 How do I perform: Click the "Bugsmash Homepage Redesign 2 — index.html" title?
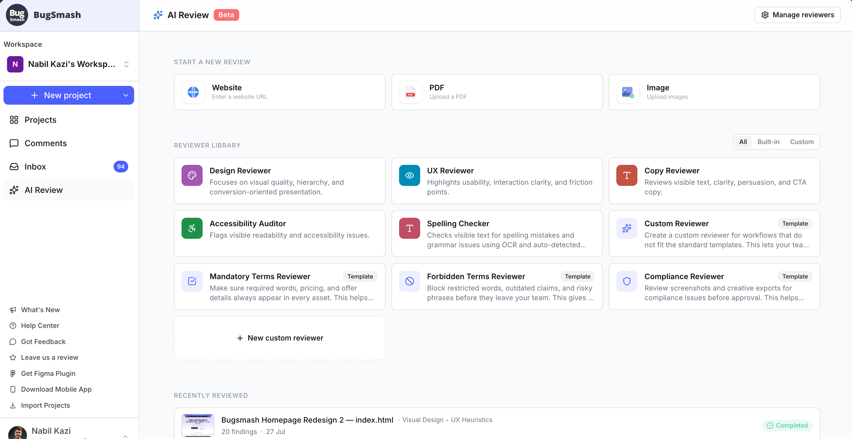point(307,420)
